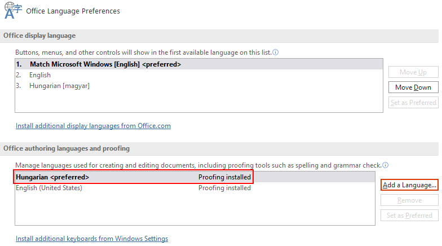Click the info icon beside authoring languages description
Image resolution: width=442 pixels, height=246 pixels.
pyautogui.click(x=386, y=165)
